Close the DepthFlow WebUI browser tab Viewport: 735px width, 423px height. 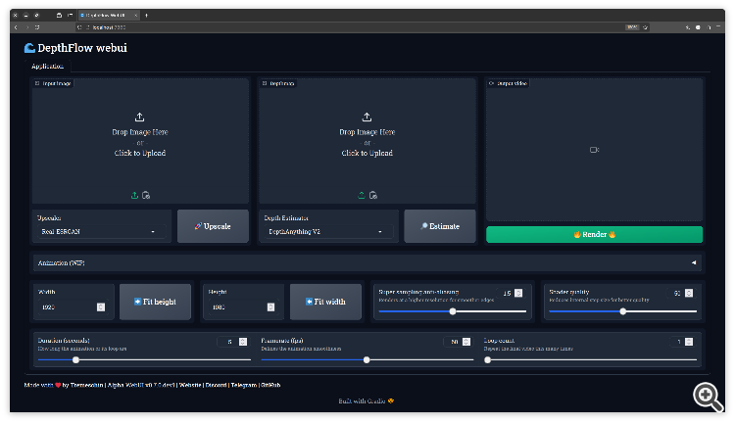pos(136,15)
